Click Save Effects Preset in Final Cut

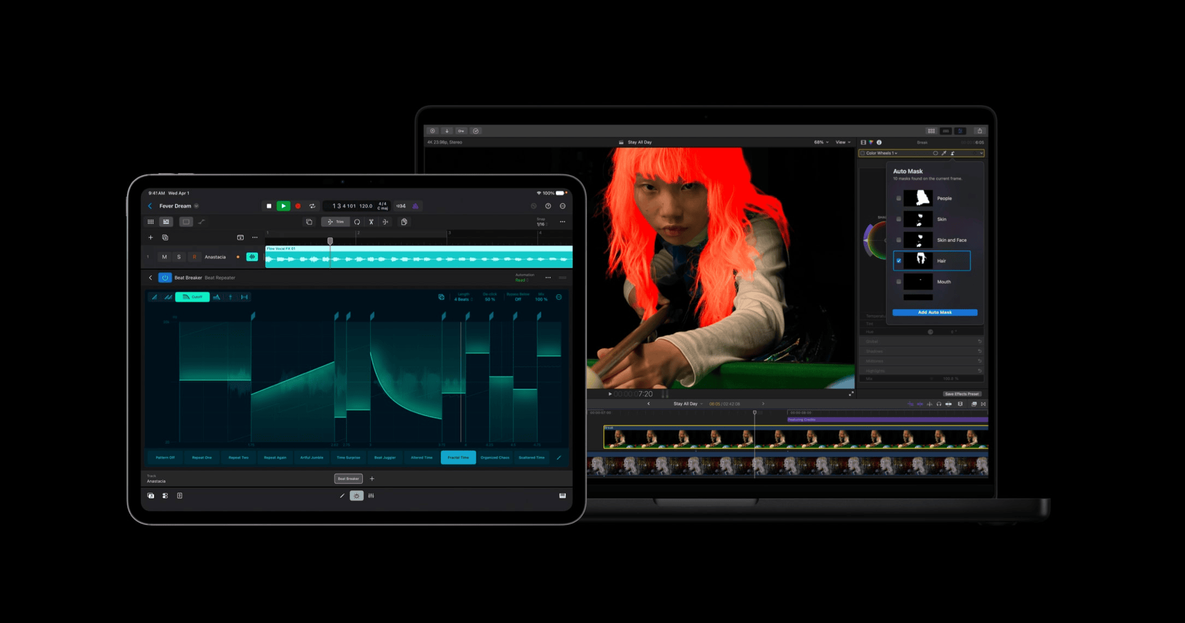point(962,394)
